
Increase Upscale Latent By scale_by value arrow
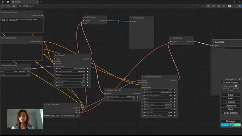coord(138,99)
